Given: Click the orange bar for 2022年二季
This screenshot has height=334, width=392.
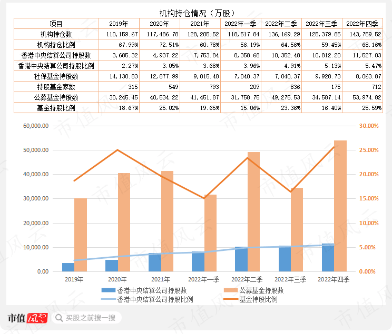Looking at the screenshot, I should point(253,211).
